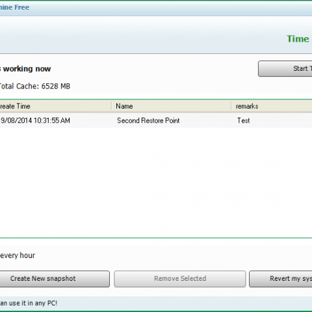The width and height of the screenshot is (312, 312).
Task: Click the Revert my system button
Action: pos(281,279)
